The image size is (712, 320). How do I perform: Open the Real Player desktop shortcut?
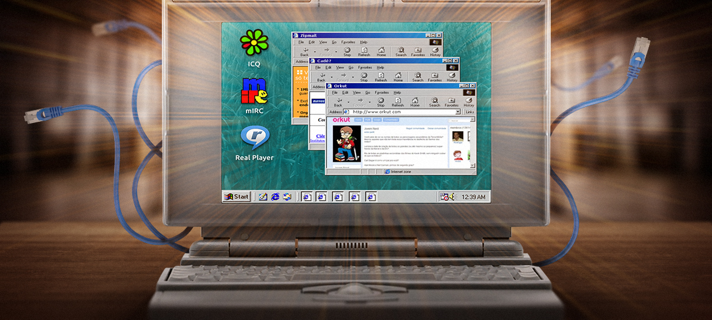click(x=254, y=139)
